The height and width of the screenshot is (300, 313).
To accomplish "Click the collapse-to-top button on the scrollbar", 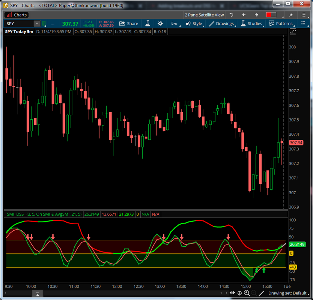I will [x=38, y=294].
